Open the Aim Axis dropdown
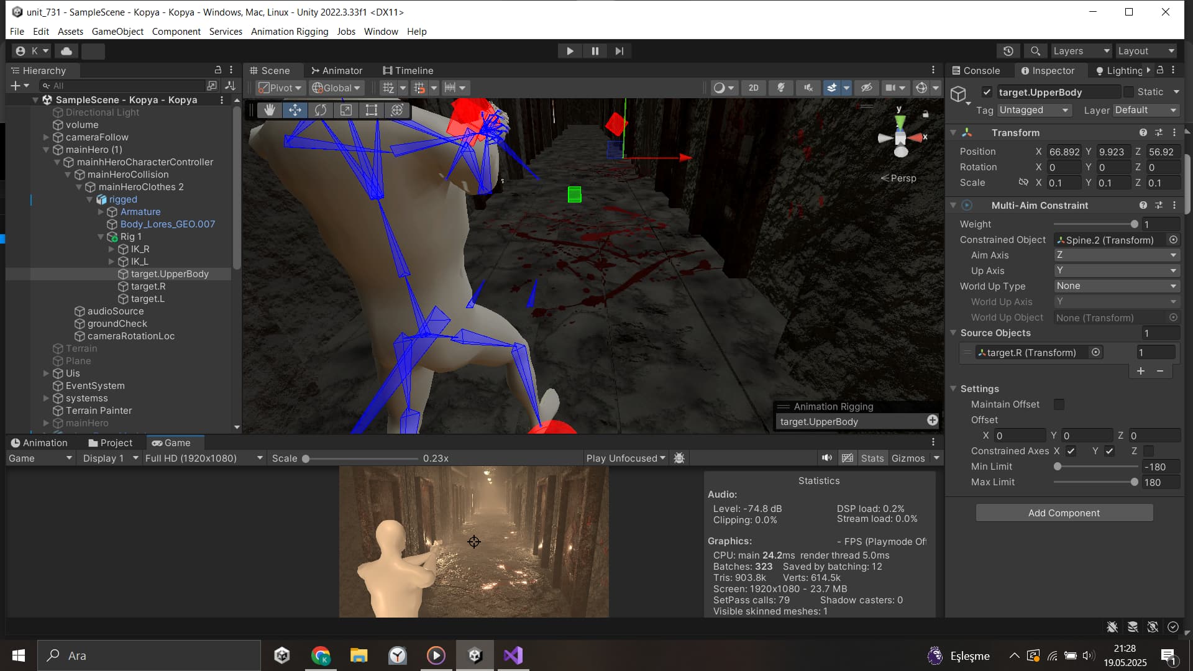1193x671 pixels. 1116,255
